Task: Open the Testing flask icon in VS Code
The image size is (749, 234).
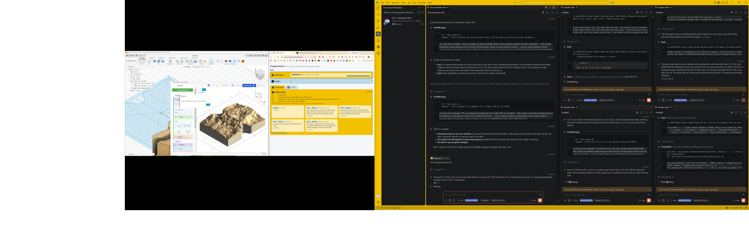Action: tap(378, 40)
